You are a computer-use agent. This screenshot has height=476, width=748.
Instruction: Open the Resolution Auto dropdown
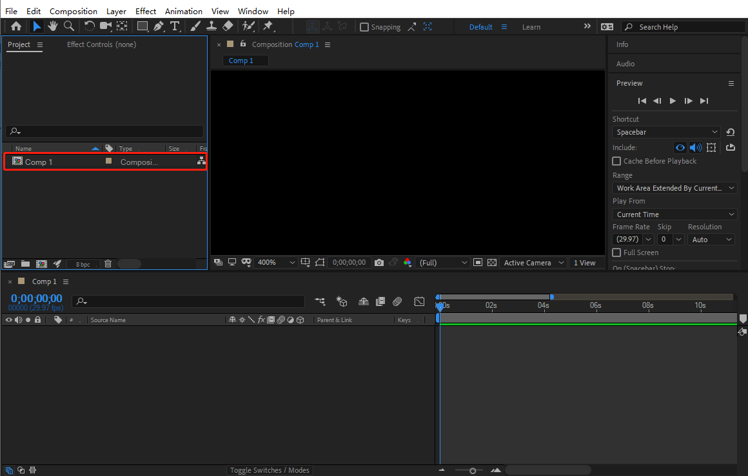[x=711, y=240]
